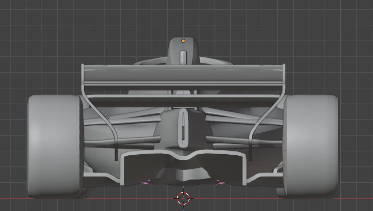
Task: Select the right pink highlighted winglet
Action: click(221, 183)
